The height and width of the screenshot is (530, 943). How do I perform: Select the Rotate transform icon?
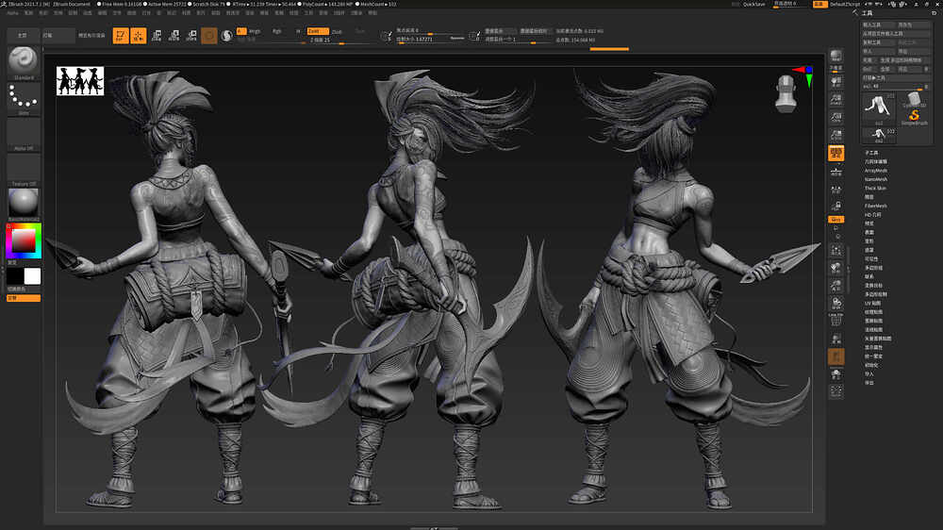[191, 36]
